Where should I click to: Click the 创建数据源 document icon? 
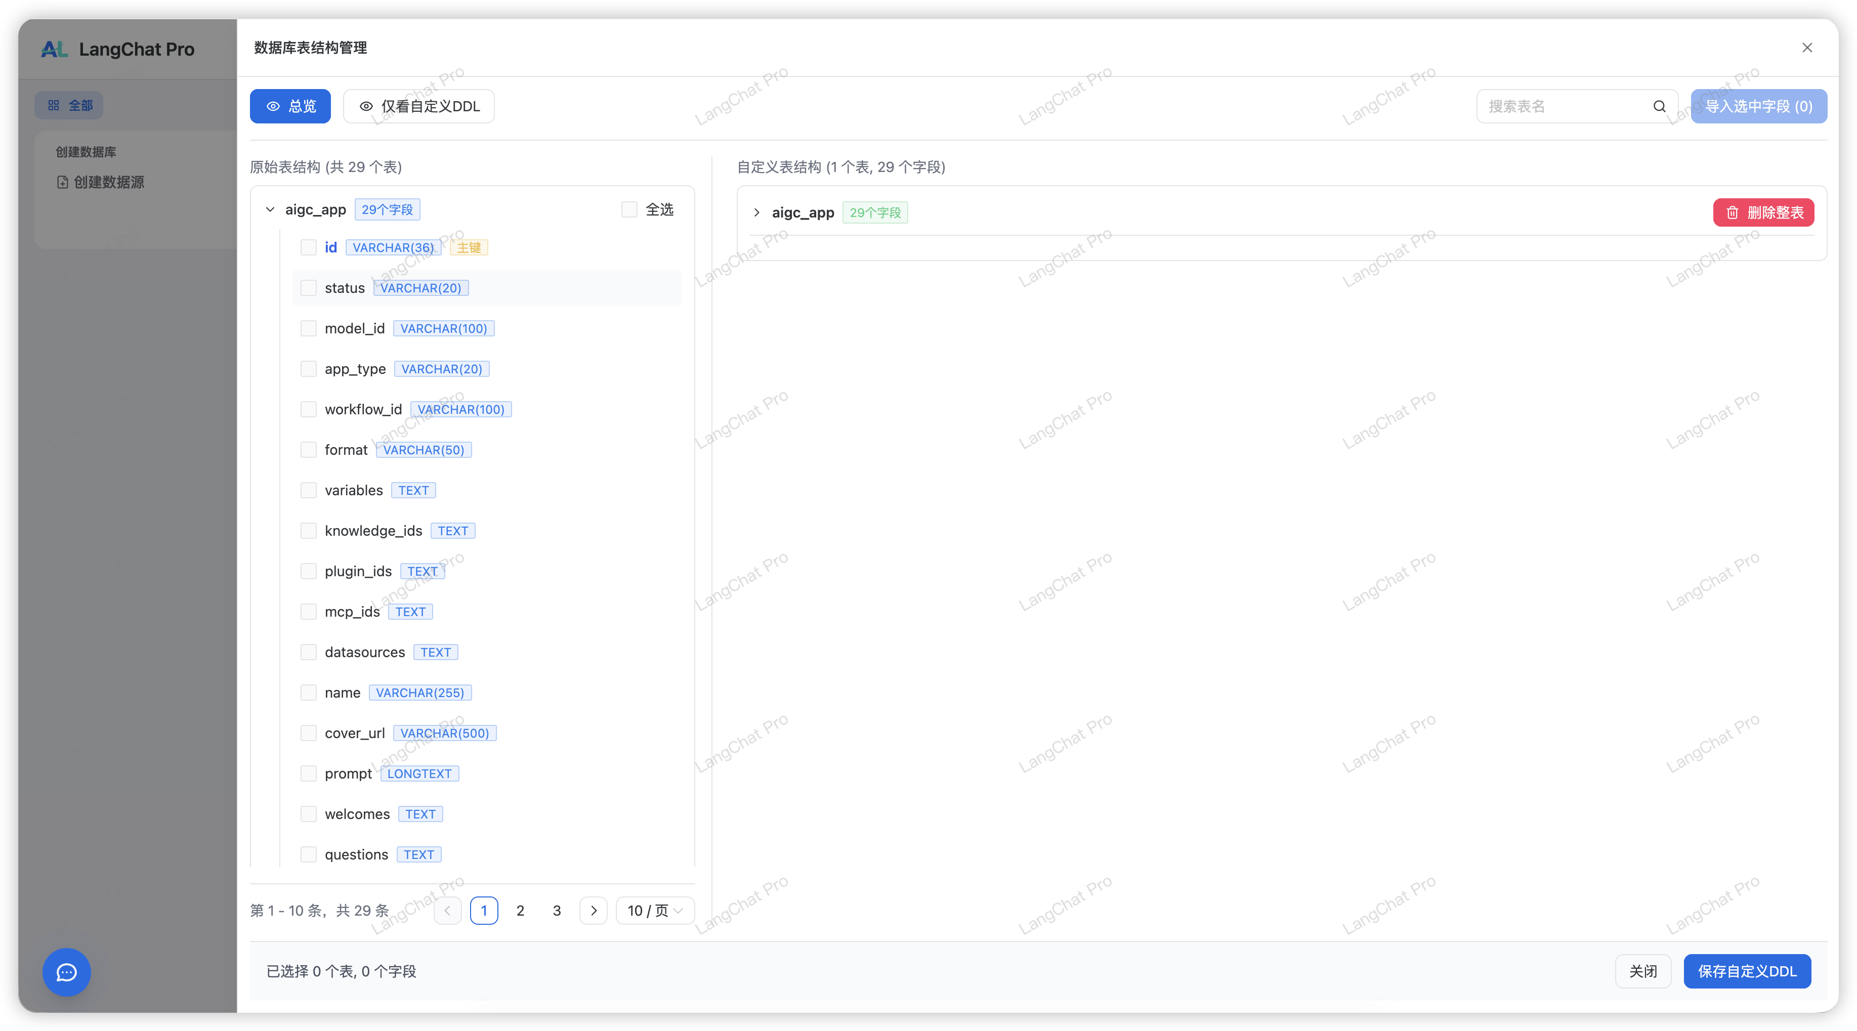[63, 183]
